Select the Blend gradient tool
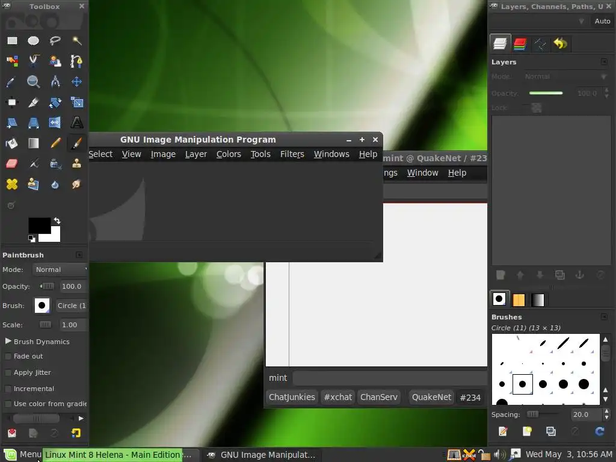Viewport: 616px width, 462px height. point(34,143)
